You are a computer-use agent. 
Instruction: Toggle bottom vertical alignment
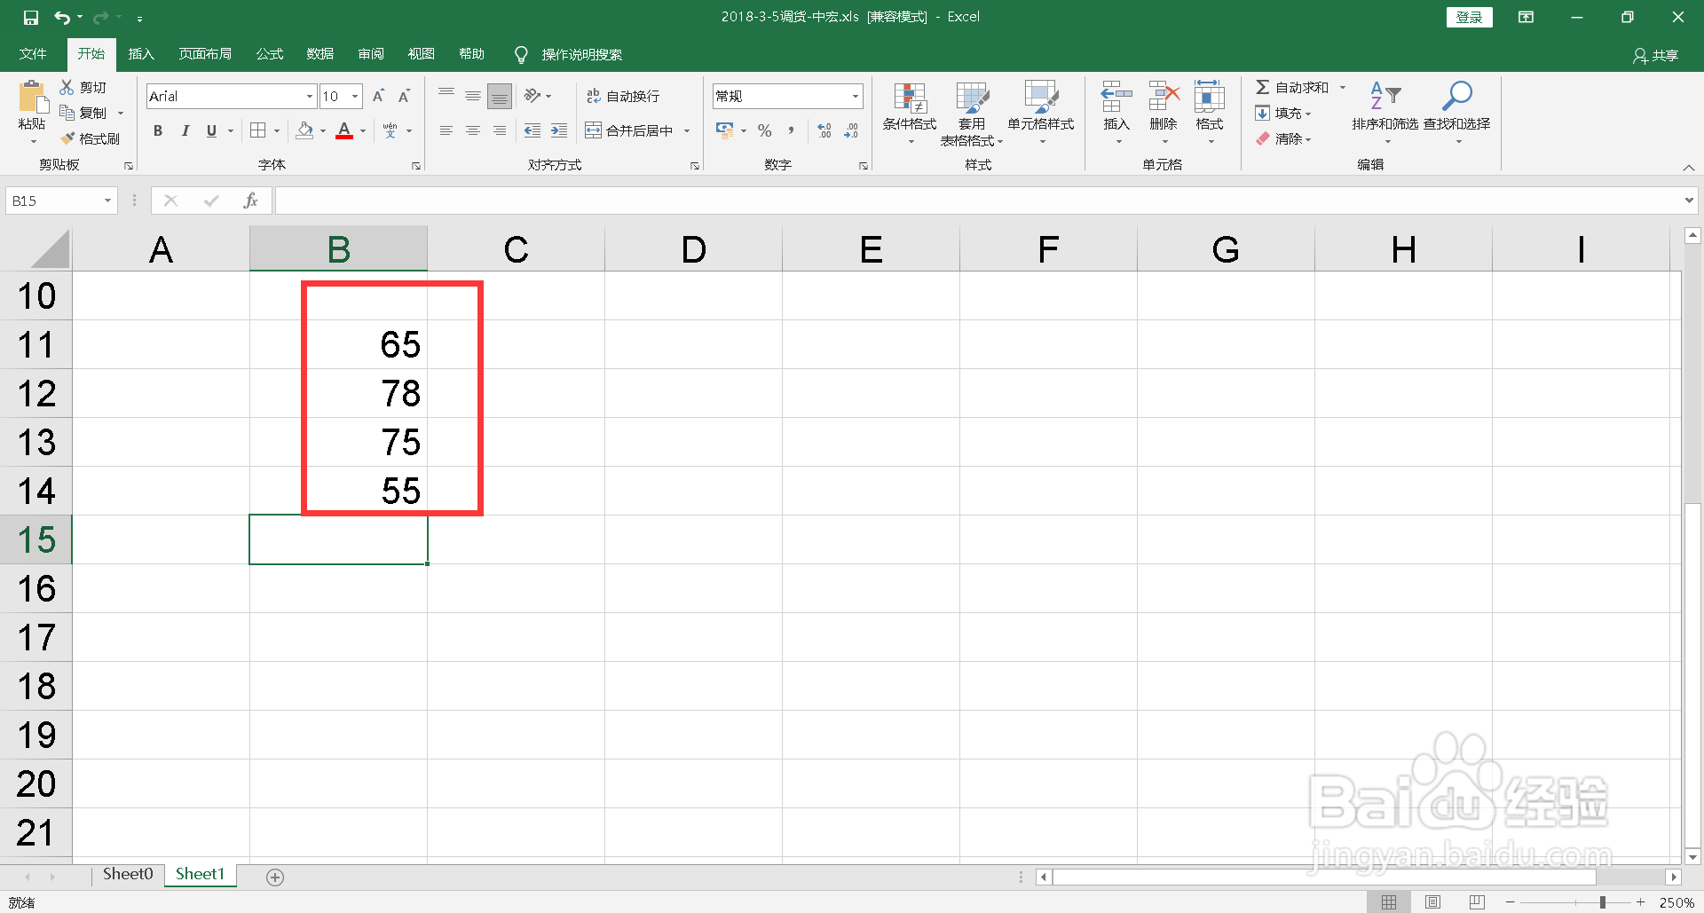(x=500, y=96)
